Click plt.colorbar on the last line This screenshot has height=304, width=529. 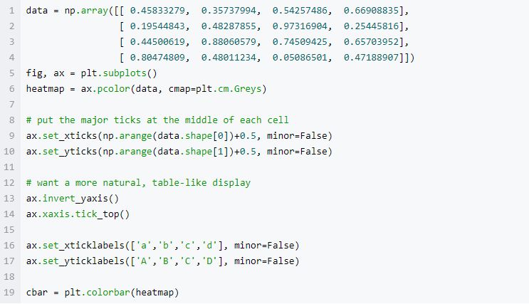pyautogui.click(x=97, y=292)
